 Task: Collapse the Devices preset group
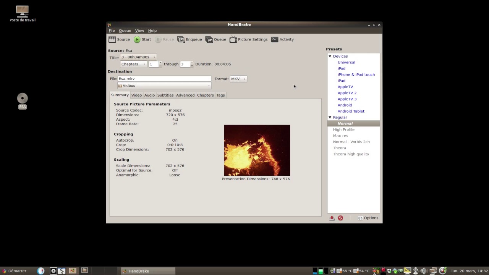[x=330, y=56]
